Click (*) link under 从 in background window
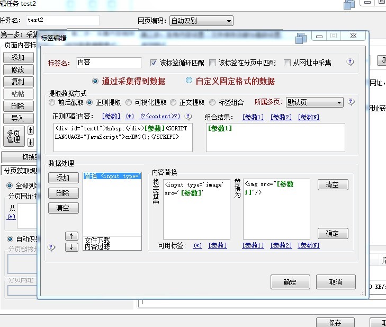This screenshot has width=386, height=327. [x=11, y=217]
